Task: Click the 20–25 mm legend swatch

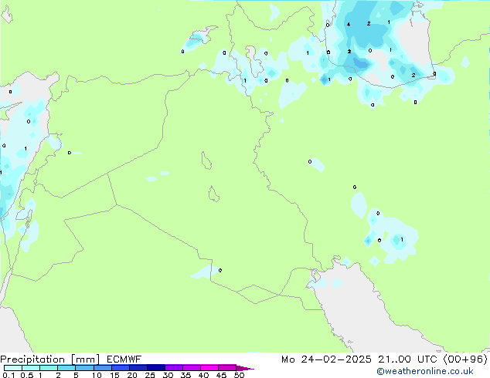Action: (138, 368)
